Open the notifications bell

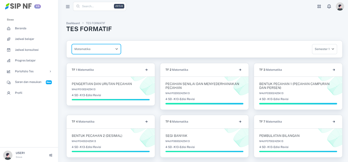point(329,6)
